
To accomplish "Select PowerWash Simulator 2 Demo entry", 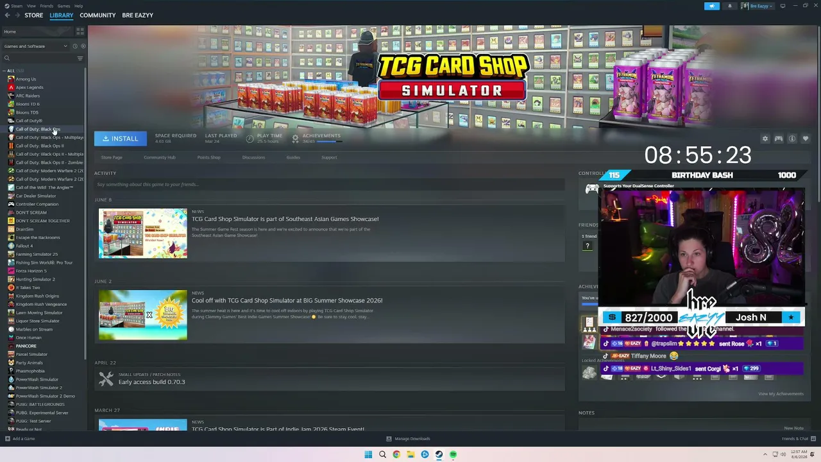I will (45, 396).
